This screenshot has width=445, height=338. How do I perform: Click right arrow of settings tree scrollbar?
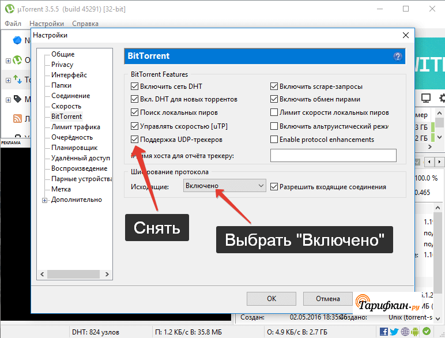[107, 274]
